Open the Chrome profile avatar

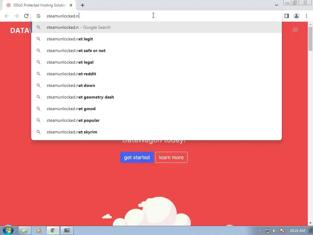click(296, 16)
